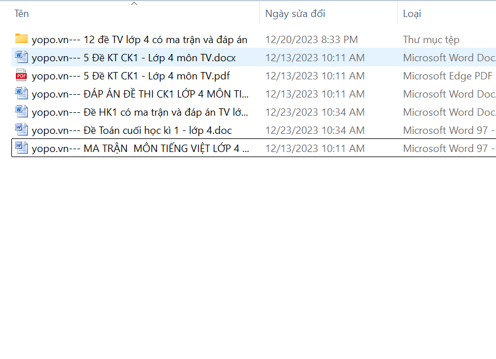
Task: Select the folder name 12 đề TV lớp 4 có ma trận
Action: coord(140,40)
